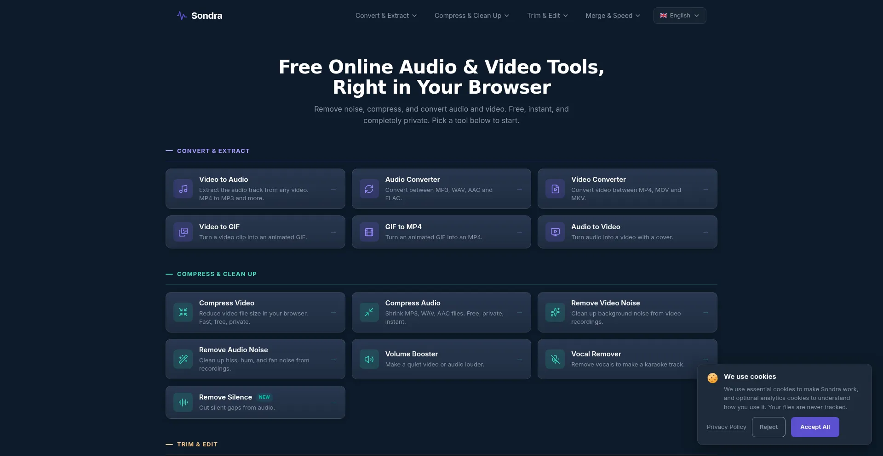883x456 pixels.
Task: Open the Vocal Remover tool title
Action: (596, 354)
